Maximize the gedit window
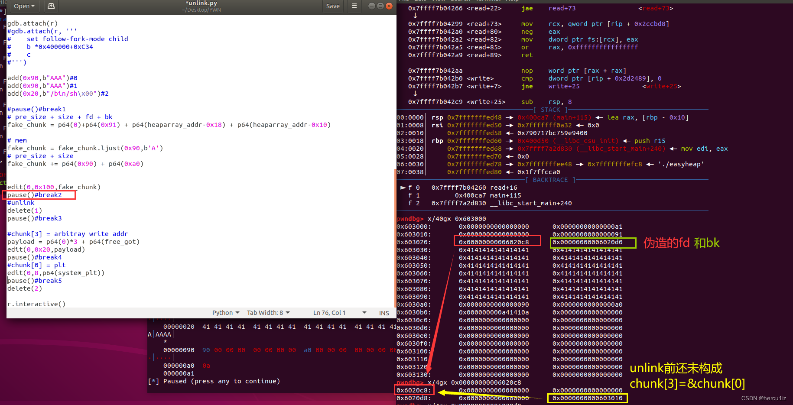 point(380,6)
